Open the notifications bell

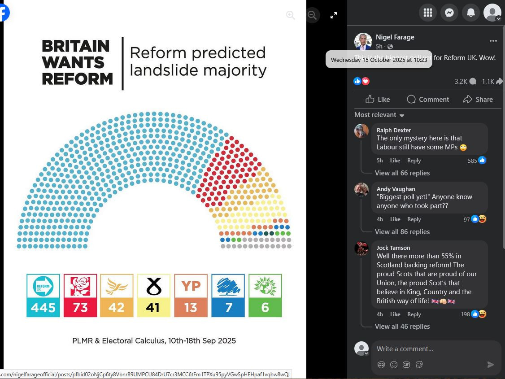[x=470, y=13]
